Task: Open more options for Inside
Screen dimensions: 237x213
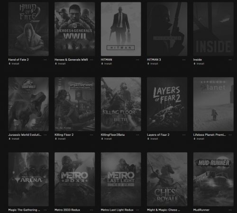Action: pos(230,60)
